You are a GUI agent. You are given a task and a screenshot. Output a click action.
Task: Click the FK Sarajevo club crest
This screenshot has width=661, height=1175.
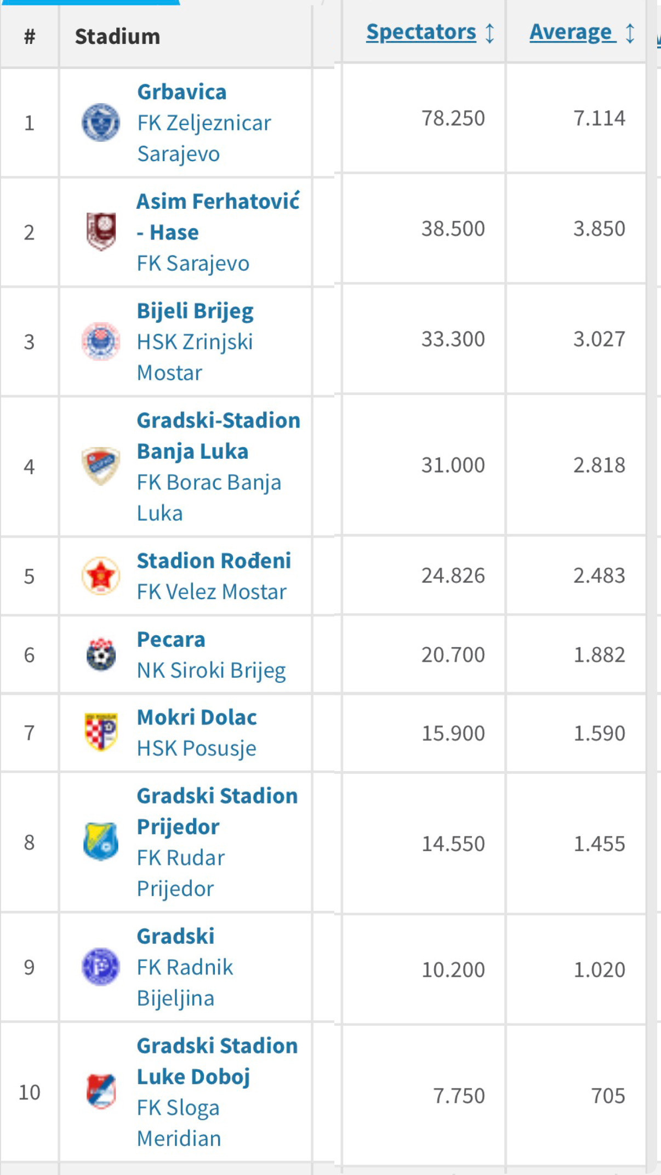click(x=101, y=232)
